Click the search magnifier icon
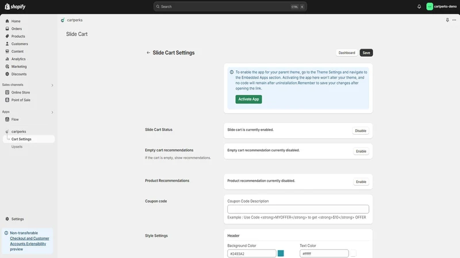 tap(158, 6)
